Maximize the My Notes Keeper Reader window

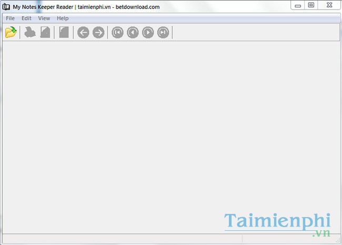[311, 5]
